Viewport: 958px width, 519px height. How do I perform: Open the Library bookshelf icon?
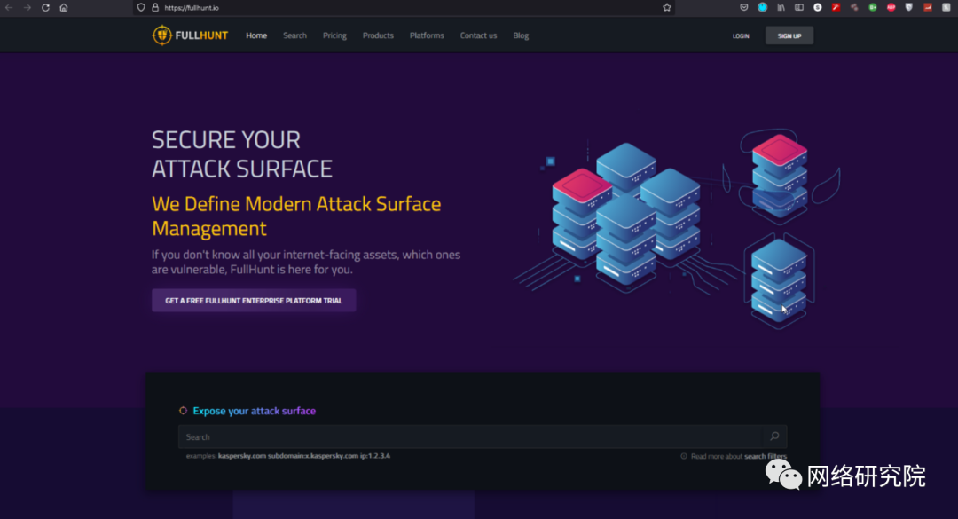[x=781, y=7]
